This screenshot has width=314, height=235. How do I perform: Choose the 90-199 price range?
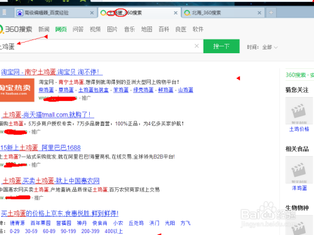click(68, 231)
